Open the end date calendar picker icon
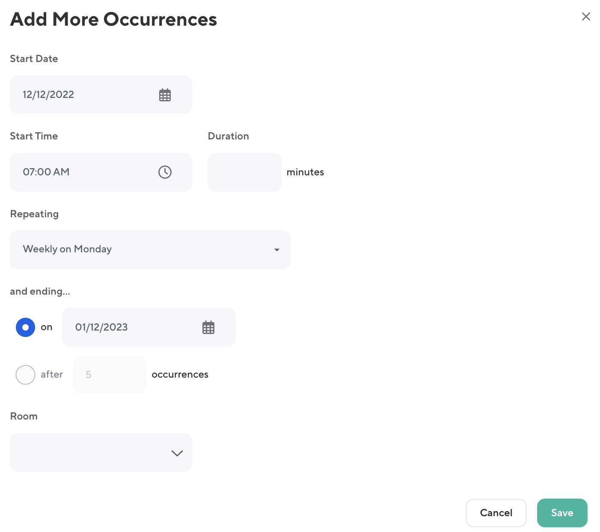Image resolution: width=600 pixels, height=532 pixels. [x=208, y=328]
